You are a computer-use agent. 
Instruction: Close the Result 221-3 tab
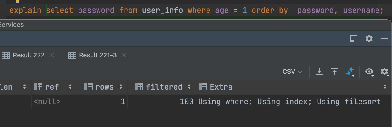pyautogui.click(x=124, y=55)
